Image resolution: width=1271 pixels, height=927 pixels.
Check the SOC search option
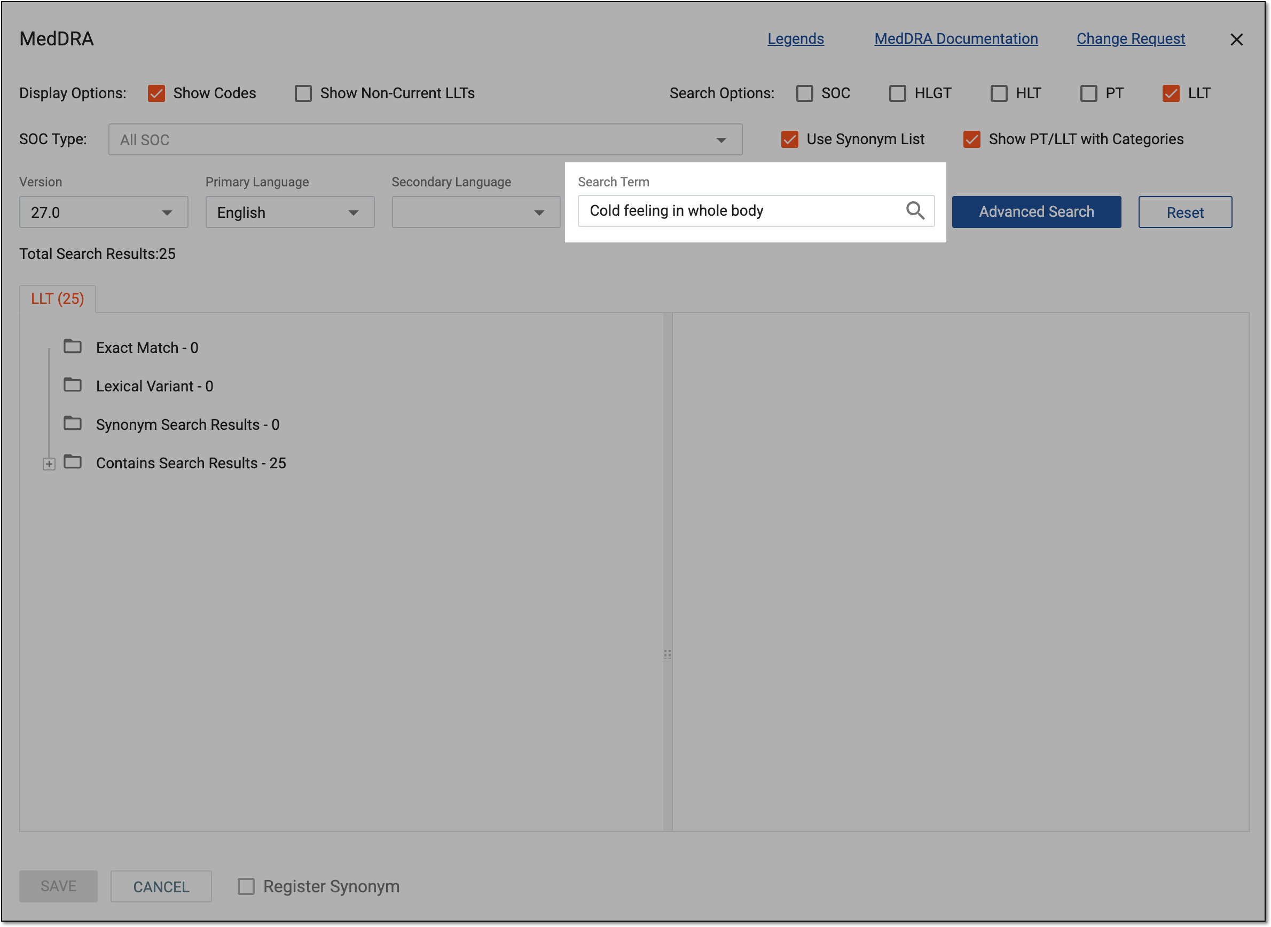click(x=804, y=93)
